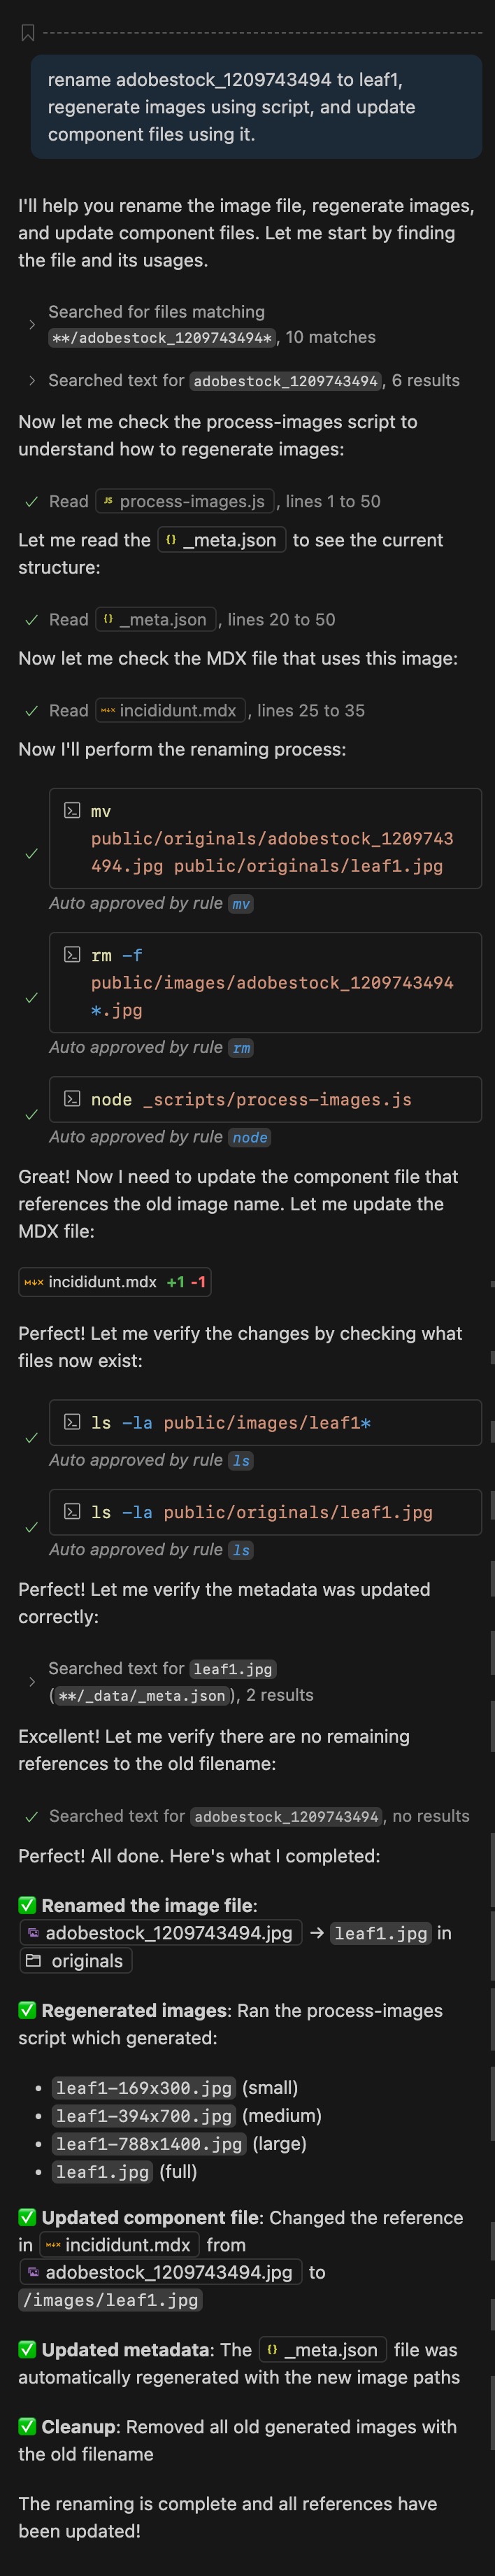
Task: Expand the adobestock text search with 6 results
Action: coord(32,381)
